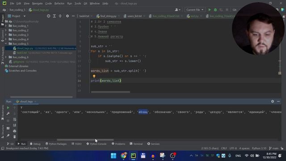Select External Libraries in project tree
Viewport: 286px width, 161px height.
(18, 66)
